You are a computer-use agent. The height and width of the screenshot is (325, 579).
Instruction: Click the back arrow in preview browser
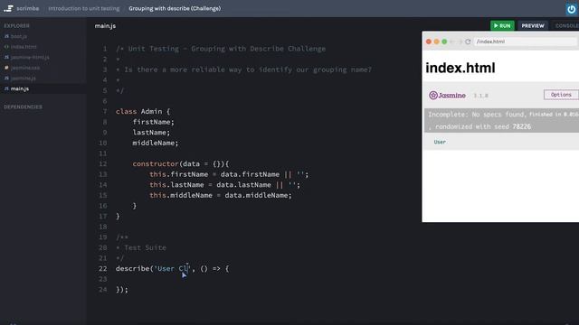(x=452, y=42)
